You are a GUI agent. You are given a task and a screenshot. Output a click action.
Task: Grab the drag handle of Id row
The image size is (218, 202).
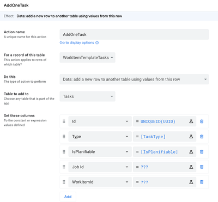(x=64, y=121)
